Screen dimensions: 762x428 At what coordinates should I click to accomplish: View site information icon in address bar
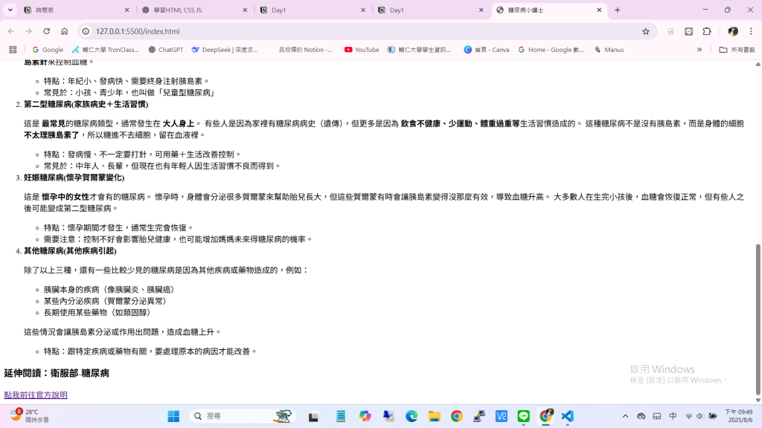pos(86,31)
